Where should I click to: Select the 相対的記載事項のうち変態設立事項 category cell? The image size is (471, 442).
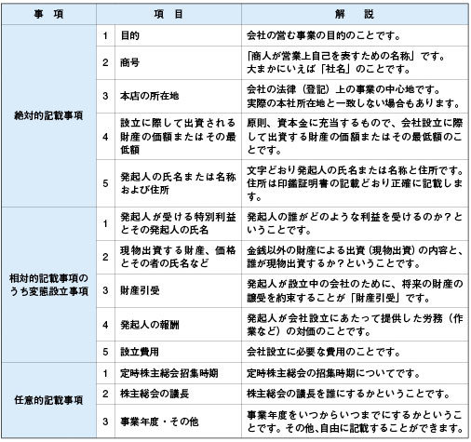coord(48,285)
